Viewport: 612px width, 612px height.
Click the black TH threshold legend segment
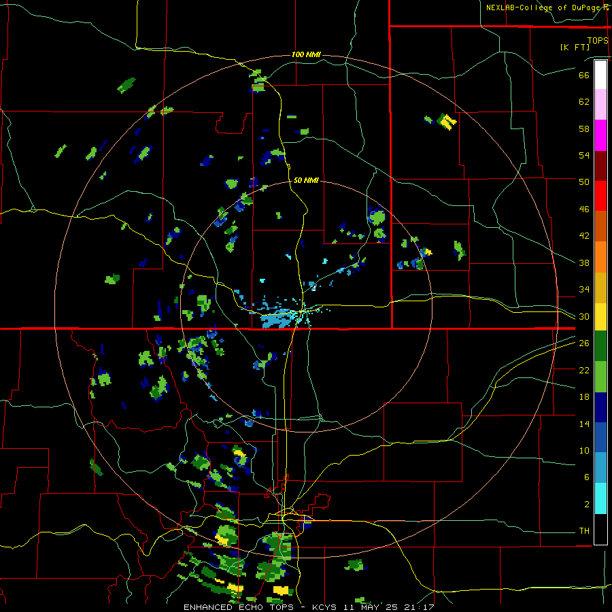(600, 529)
